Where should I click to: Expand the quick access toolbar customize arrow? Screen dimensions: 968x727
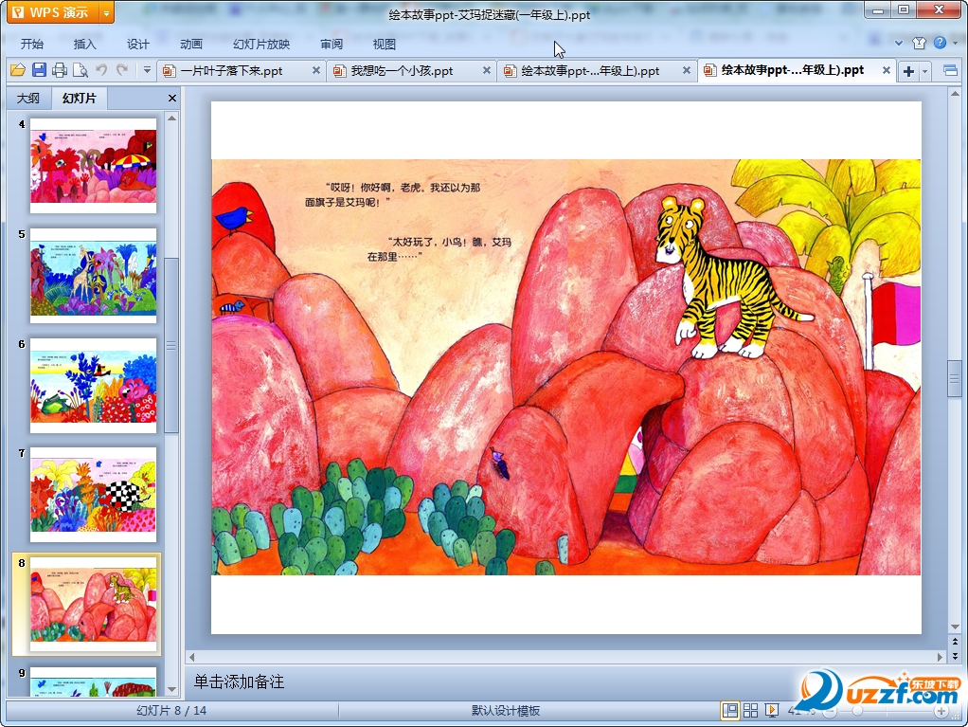coord(147,70)
